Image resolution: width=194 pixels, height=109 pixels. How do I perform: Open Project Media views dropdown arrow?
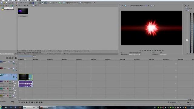36,5
